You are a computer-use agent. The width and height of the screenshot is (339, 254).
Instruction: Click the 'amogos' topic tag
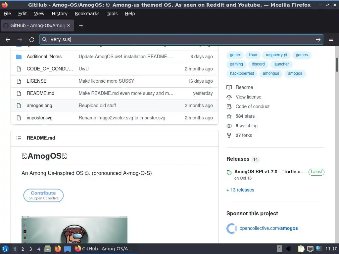click(295, 74)
